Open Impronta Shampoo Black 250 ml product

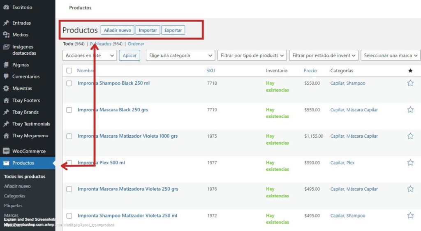tap(113, 83)
